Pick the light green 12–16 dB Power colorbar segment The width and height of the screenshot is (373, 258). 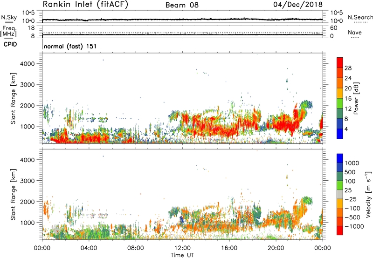pyautogui.click(x=340, y=103)
